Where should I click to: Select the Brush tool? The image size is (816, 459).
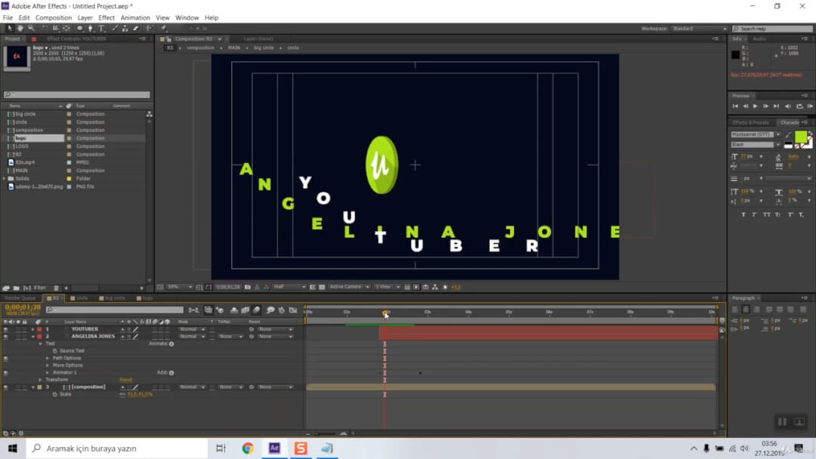[115, 29]
